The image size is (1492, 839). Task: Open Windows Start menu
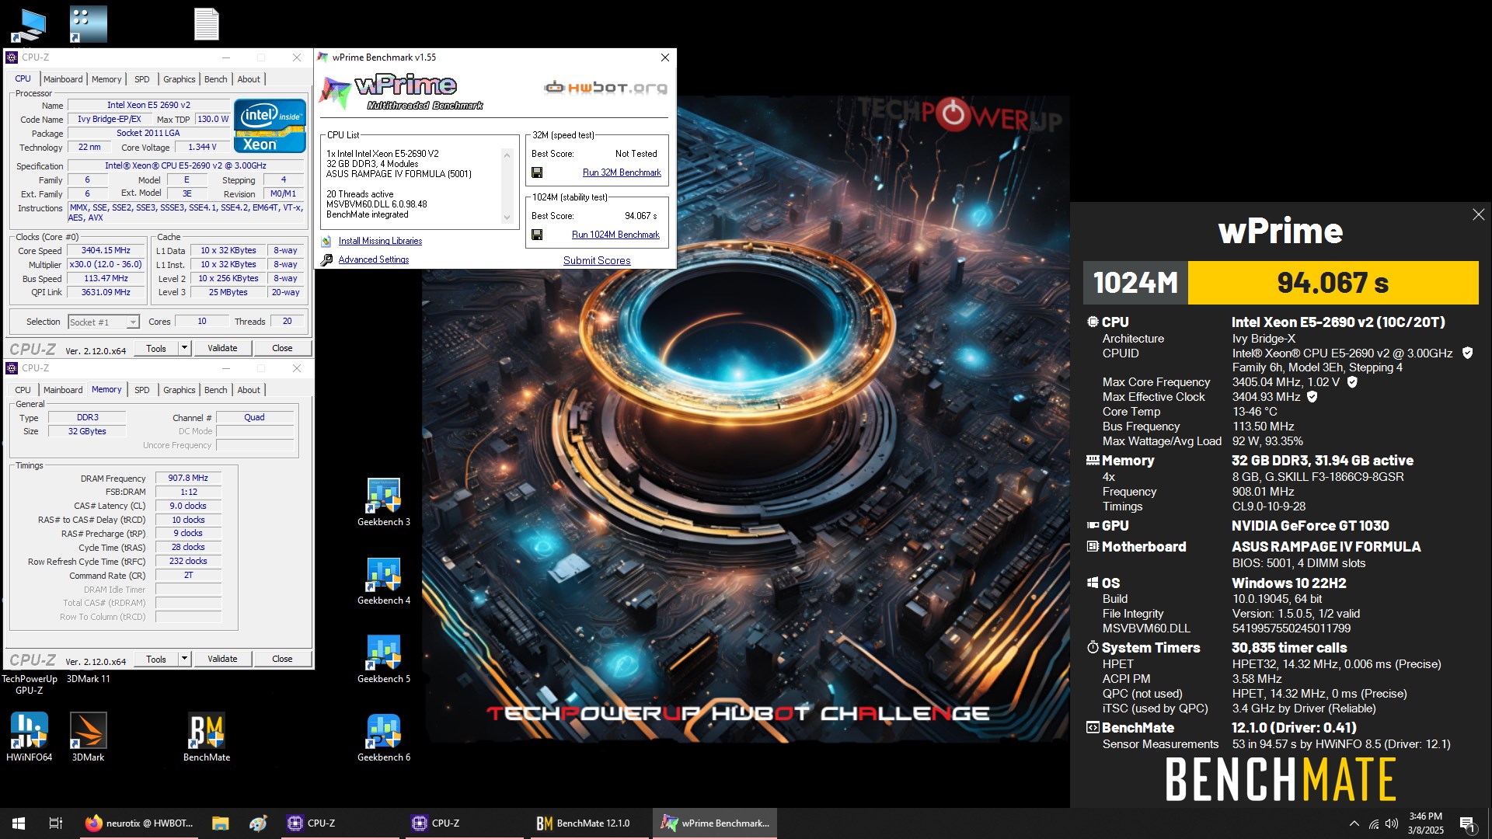click(x=19, y=823)
